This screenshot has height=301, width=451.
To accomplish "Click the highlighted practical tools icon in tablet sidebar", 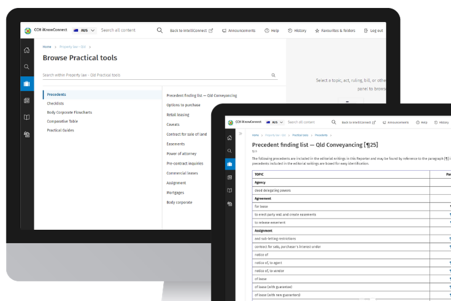I will tap(230, 164).
